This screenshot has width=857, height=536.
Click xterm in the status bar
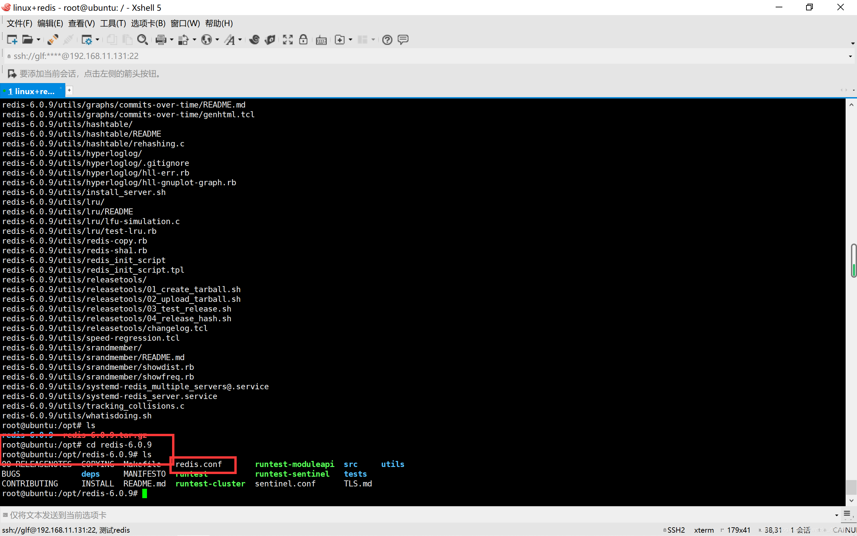point(704,530)
